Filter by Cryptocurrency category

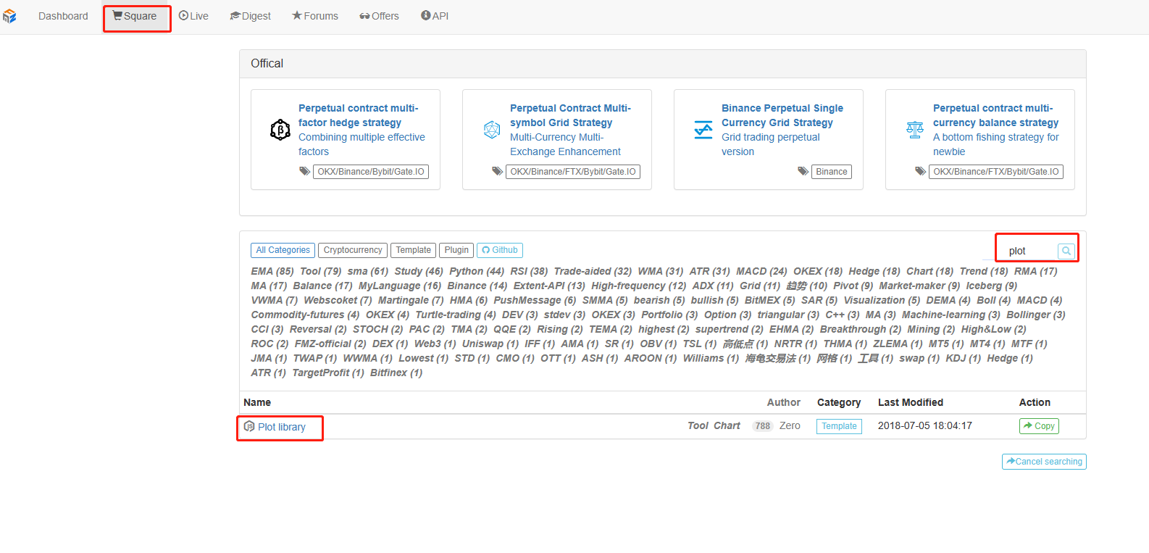(x=353, y=250)
